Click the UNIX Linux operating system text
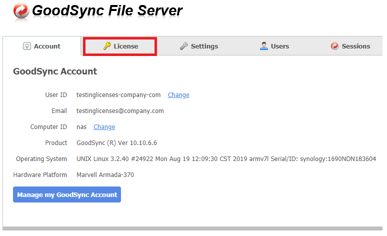This screenshot has height=236, width=387. tap(226, 158)
